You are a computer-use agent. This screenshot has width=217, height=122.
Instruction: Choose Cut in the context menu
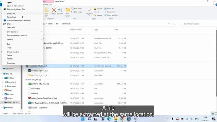[22, 44]
